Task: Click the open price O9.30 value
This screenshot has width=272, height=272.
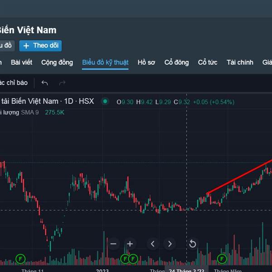Action: 125,102
